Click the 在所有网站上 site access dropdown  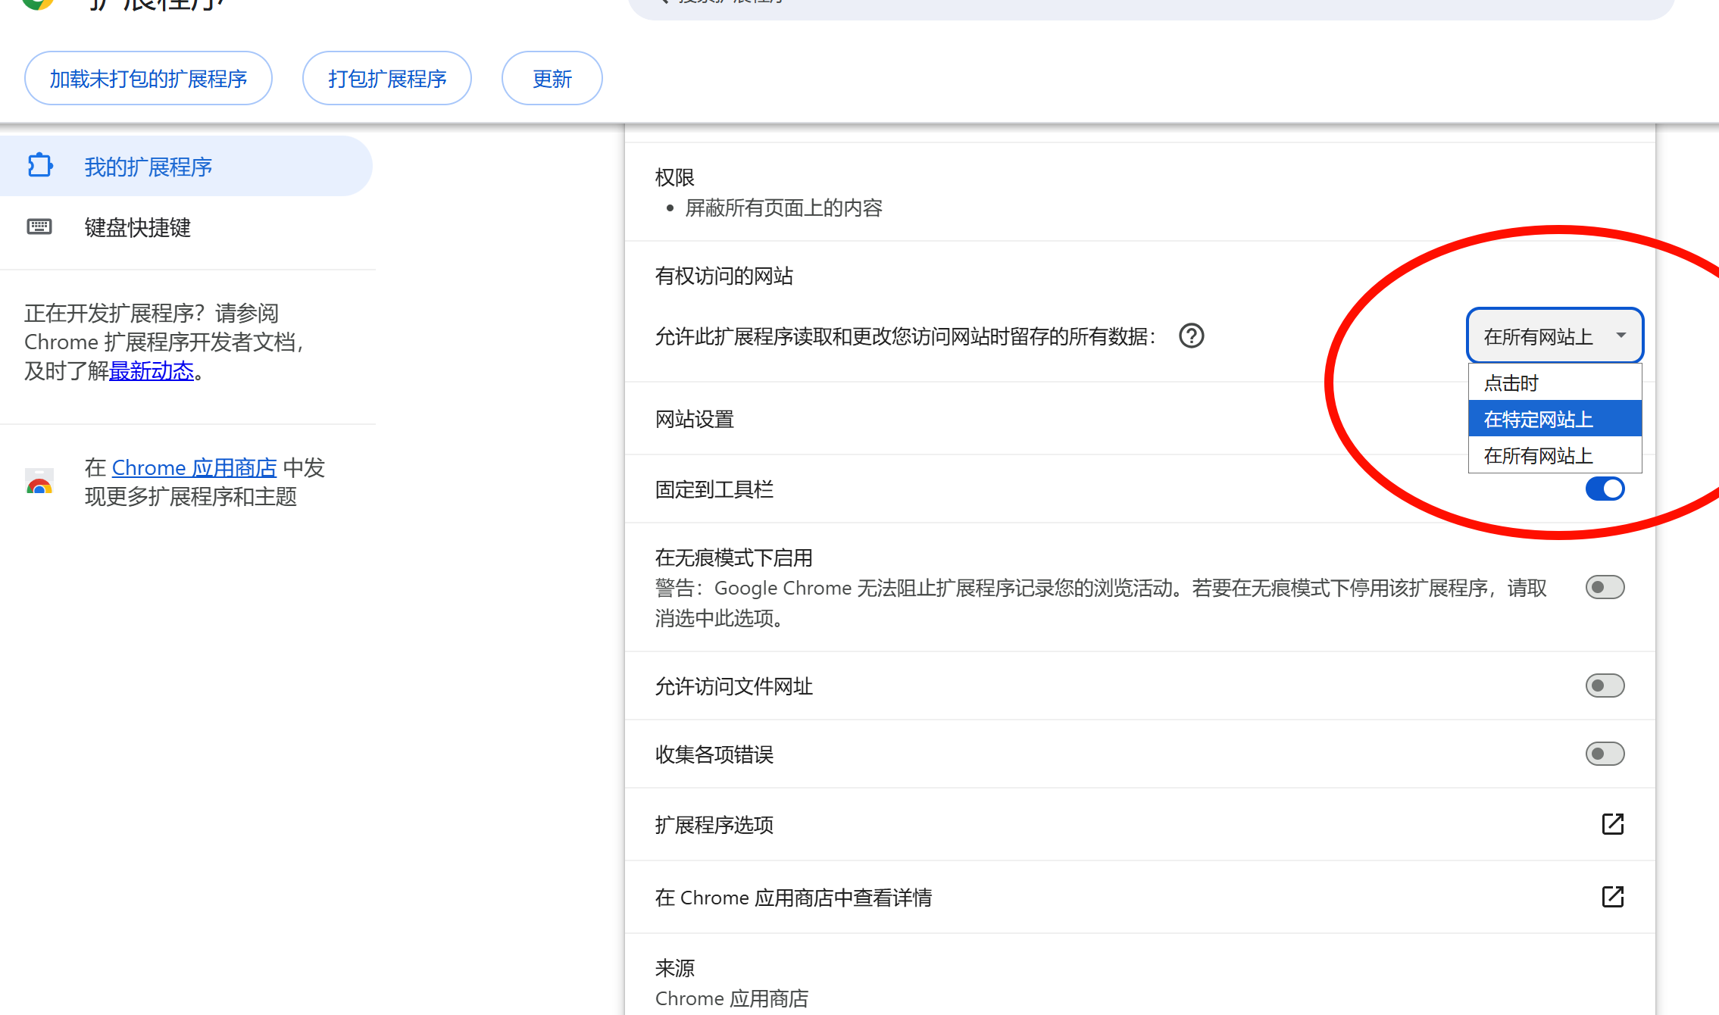1555,336
